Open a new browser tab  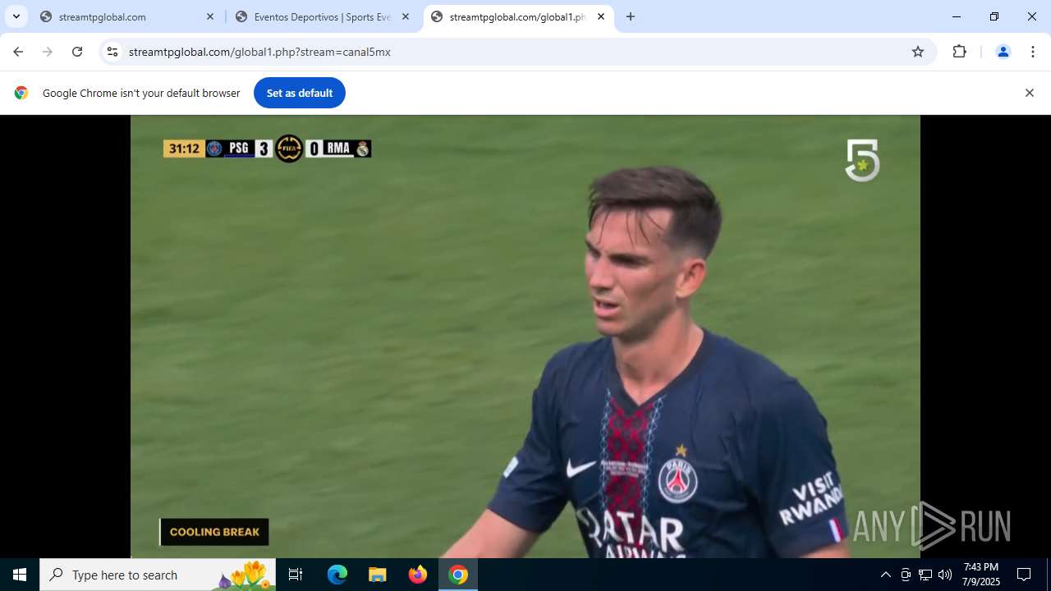click(631, 16)
